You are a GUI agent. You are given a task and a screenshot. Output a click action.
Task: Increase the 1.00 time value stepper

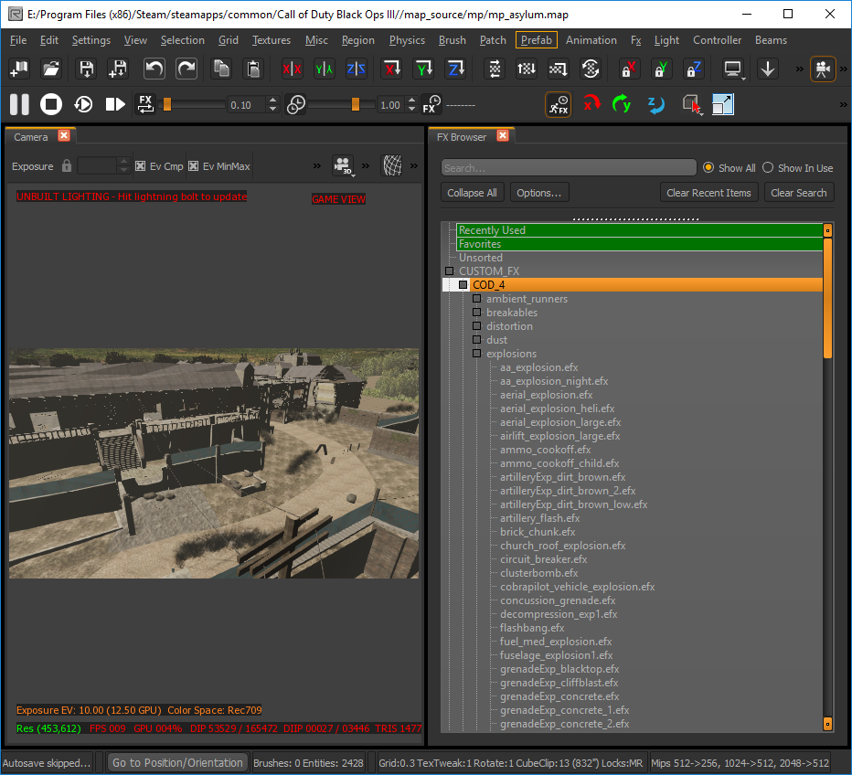click(412, 100)
